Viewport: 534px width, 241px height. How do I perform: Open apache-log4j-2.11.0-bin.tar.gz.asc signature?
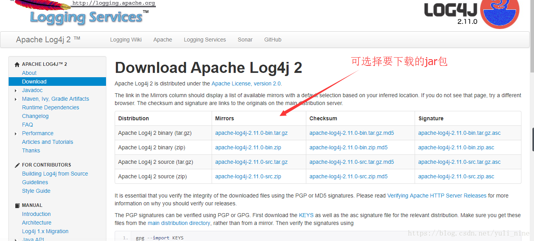pos(459,133)
